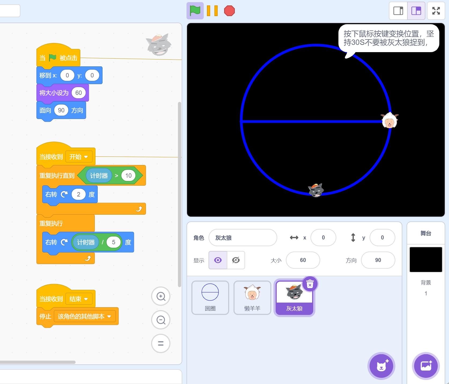Pause the running project

tap(212, 11)
